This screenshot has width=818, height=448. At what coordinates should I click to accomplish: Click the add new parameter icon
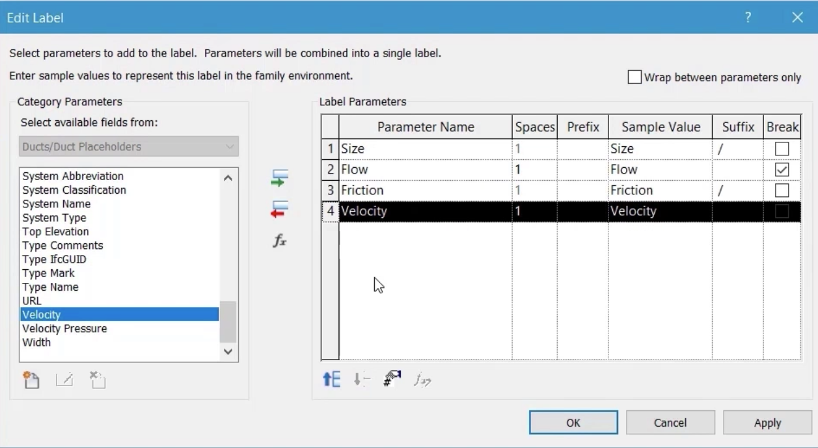pos(30,380)
